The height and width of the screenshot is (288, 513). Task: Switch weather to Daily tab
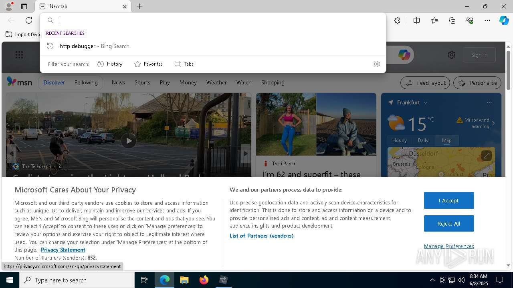pyautogui.click(x=423, y=140)
